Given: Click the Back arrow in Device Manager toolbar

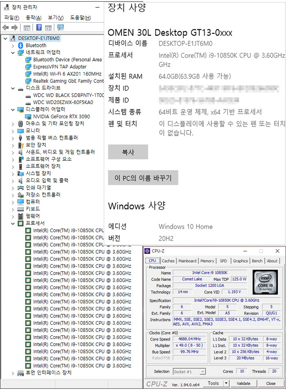Looking at the screenshot, I should [x=5, y=27].
